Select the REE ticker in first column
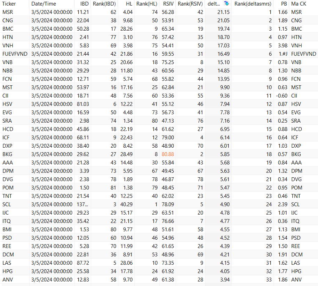318x286 pixels. click(x=7, y=246)
